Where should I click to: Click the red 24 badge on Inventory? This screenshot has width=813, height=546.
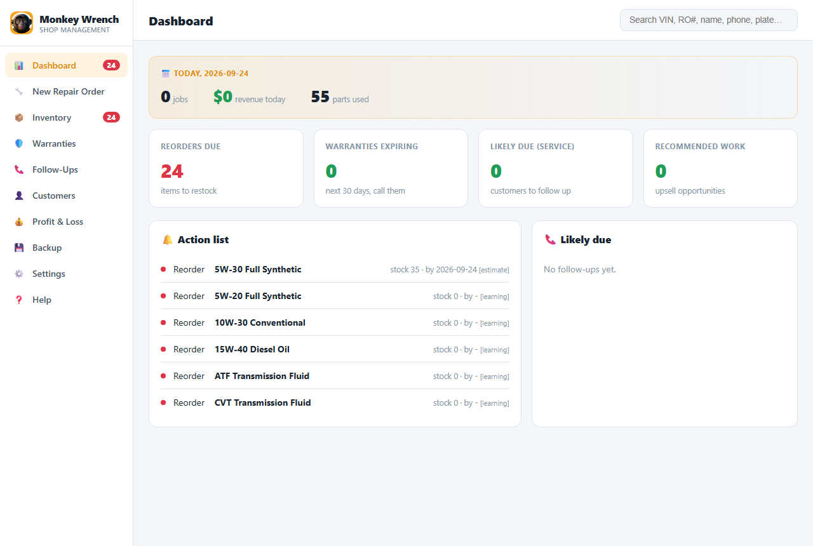click(x=111, y=117)
